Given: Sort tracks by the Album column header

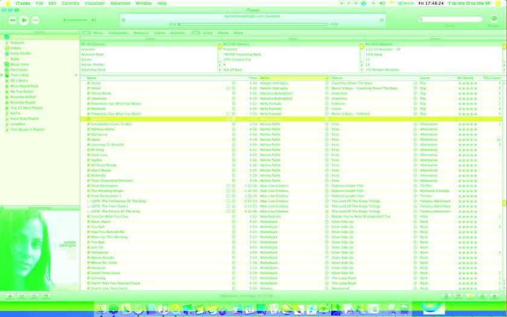Looking at the screenshot, I should (374, 78).
